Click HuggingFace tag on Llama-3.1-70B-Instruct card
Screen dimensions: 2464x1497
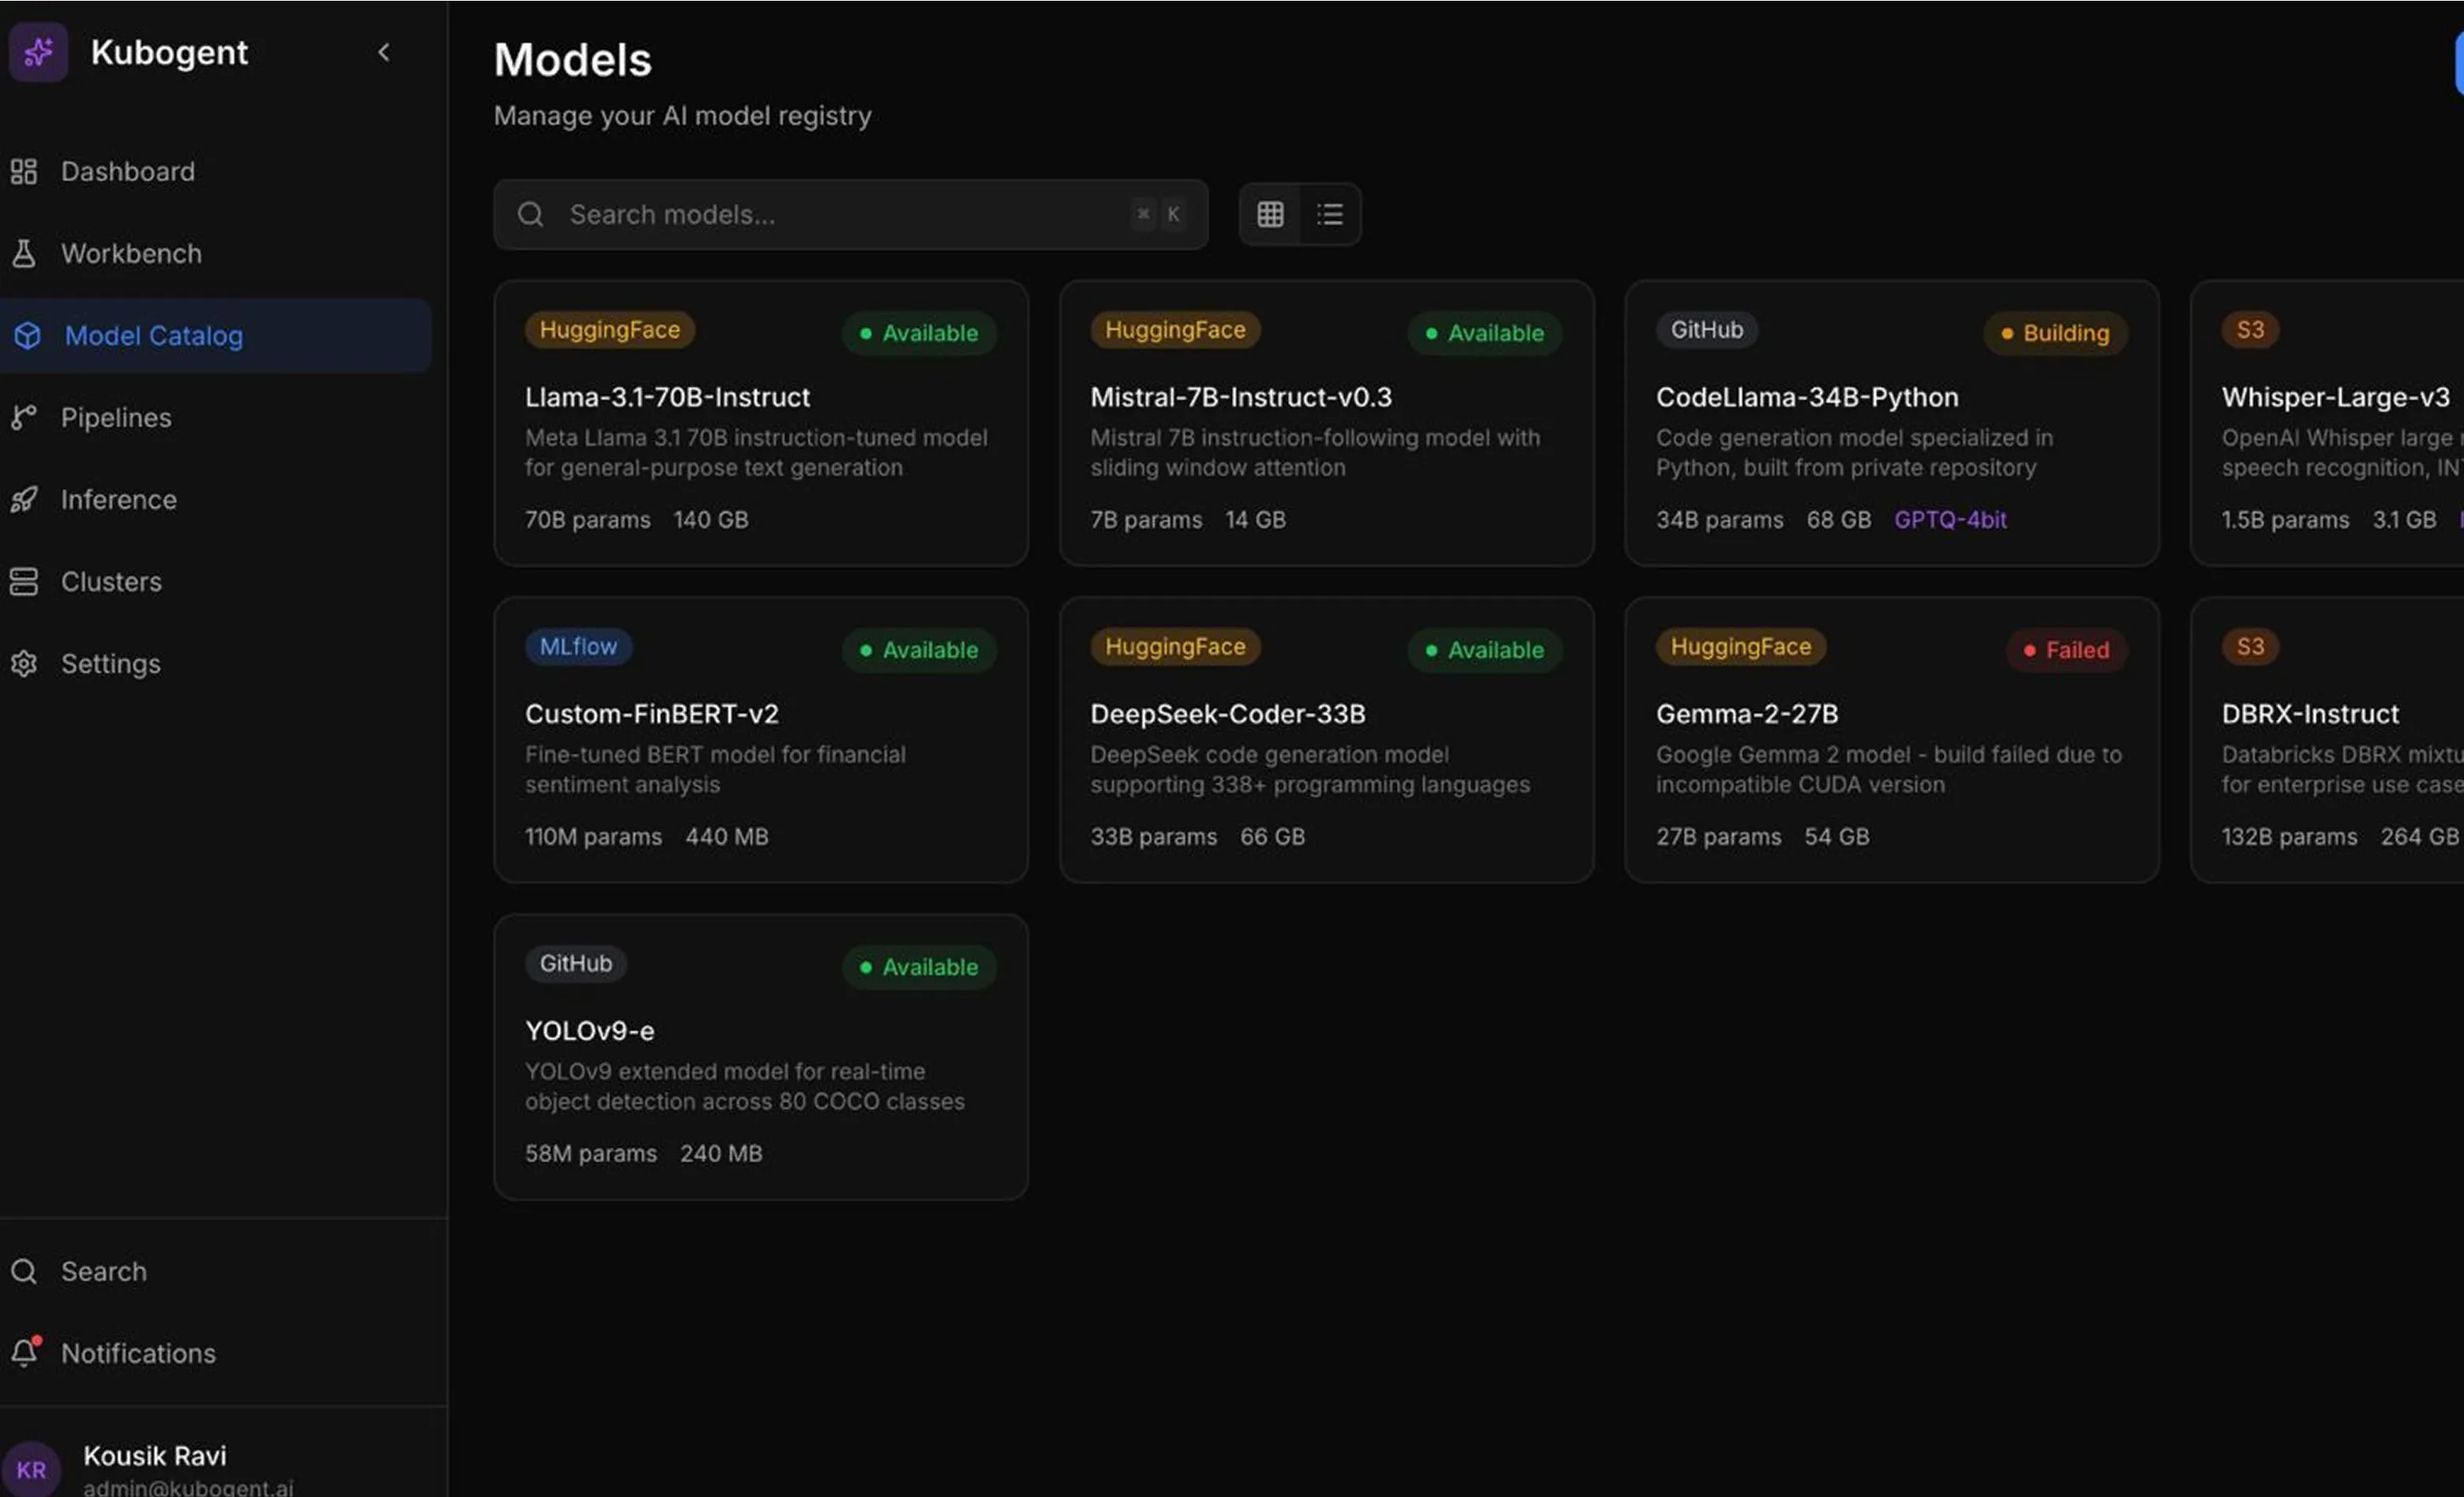click(610, 330)
